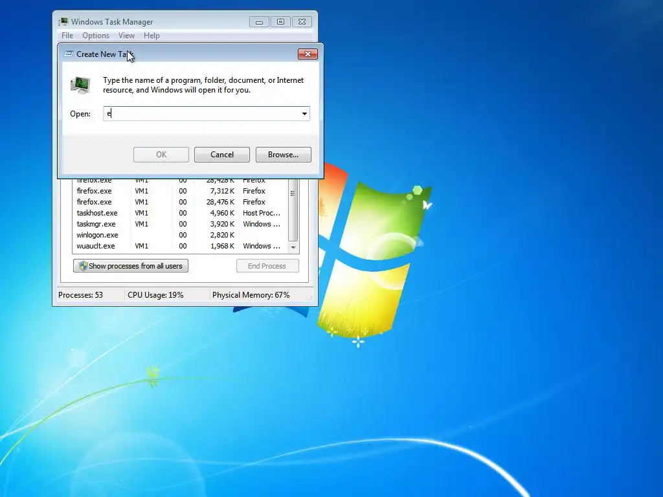Select the wuauclt.exe process row
Viewport: 663px width, 497px height.
tap(180, 246)
